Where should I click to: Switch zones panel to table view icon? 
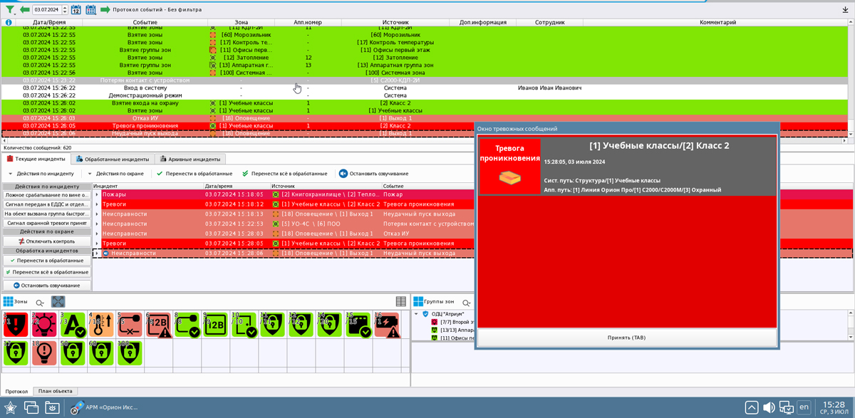tap(401, 302)
